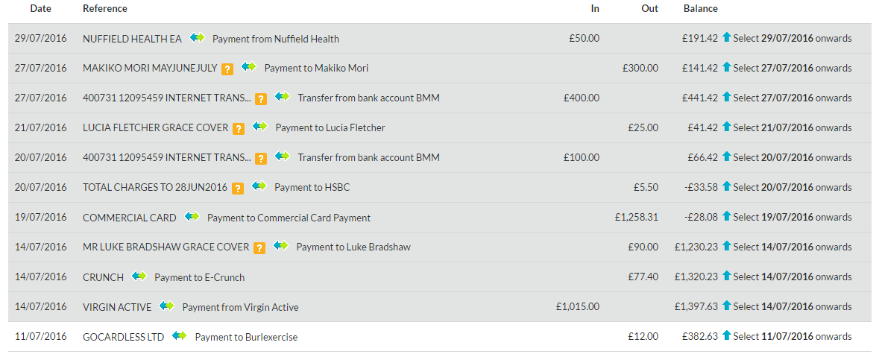This screenshot has height=357, width=879.
Task: Click blue up arrow next to £1,397.63 balance
Action: [727, 306]
